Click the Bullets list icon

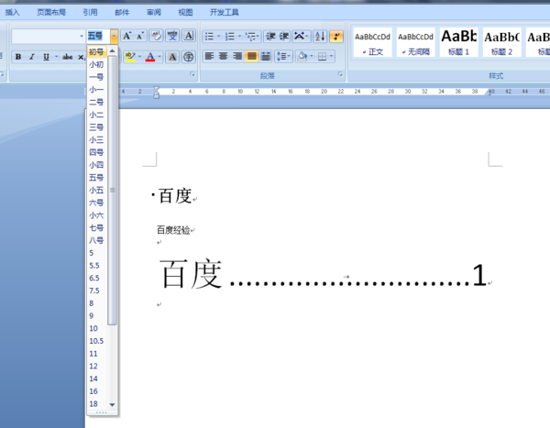coord(209,36)
